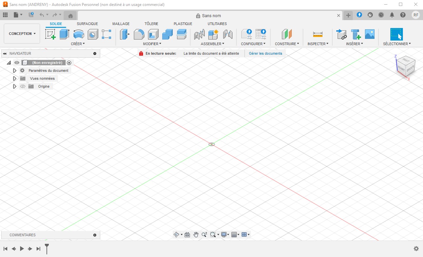423x257 pixels.
Task: Select the Zoom magnifier tool
Action: pos(204,235)
